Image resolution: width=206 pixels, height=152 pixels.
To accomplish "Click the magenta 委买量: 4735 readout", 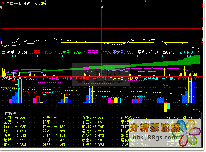I will click(x=99, y=53).
